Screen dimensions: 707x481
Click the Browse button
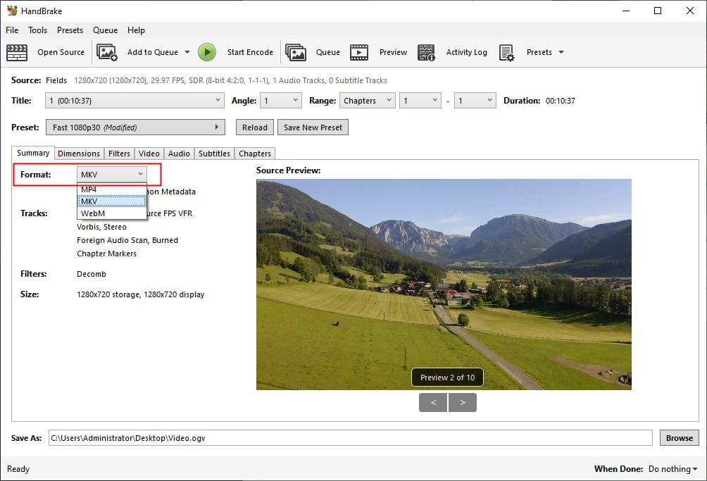[680, 438]
